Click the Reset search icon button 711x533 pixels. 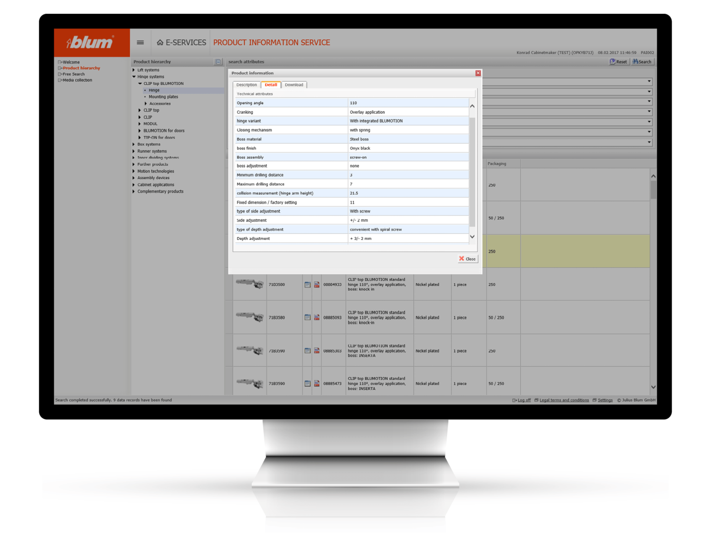(x=618, y=62)
